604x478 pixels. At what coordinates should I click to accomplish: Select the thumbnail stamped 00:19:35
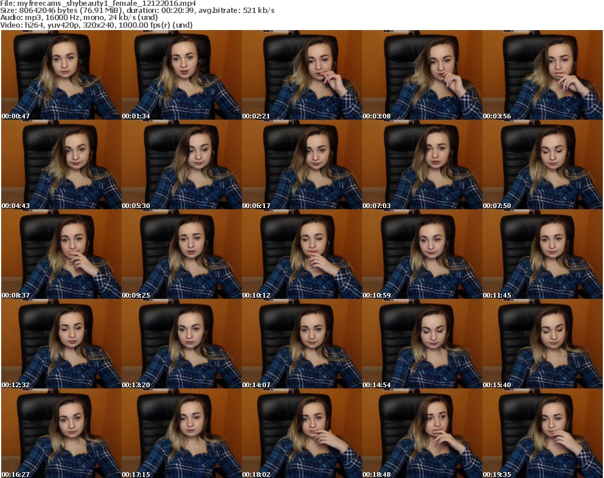543,433
